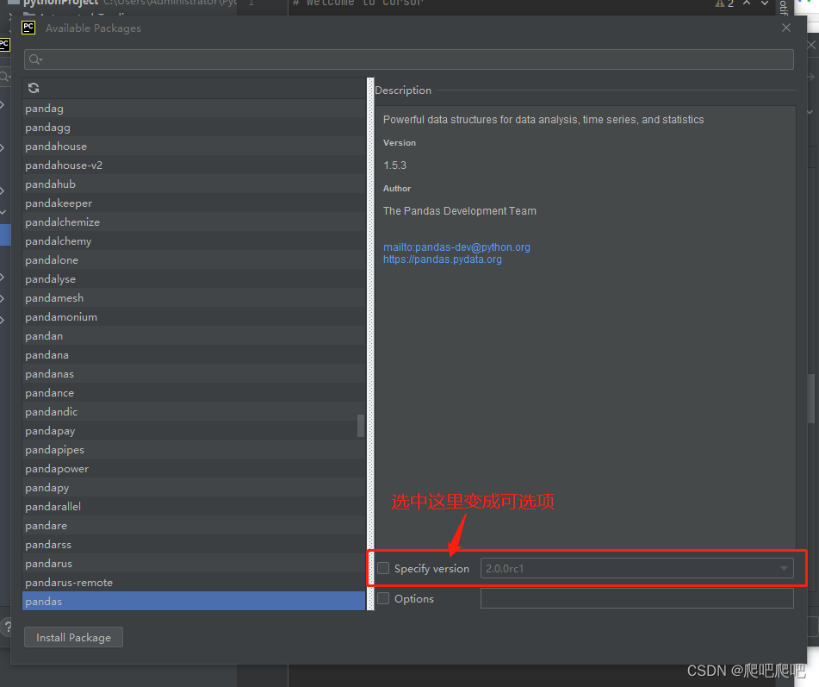Select the pandarus-remote package
The width and height of the screenshot is (819, 687).
point(194,583)
